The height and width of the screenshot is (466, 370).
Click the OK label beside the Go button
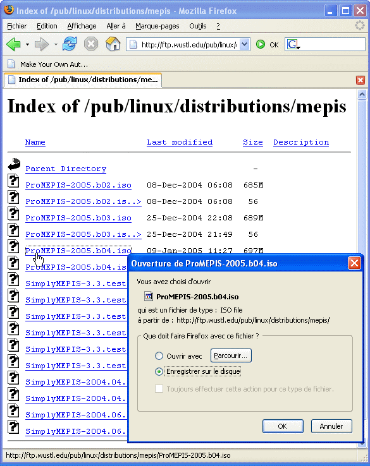click(274, 45)
